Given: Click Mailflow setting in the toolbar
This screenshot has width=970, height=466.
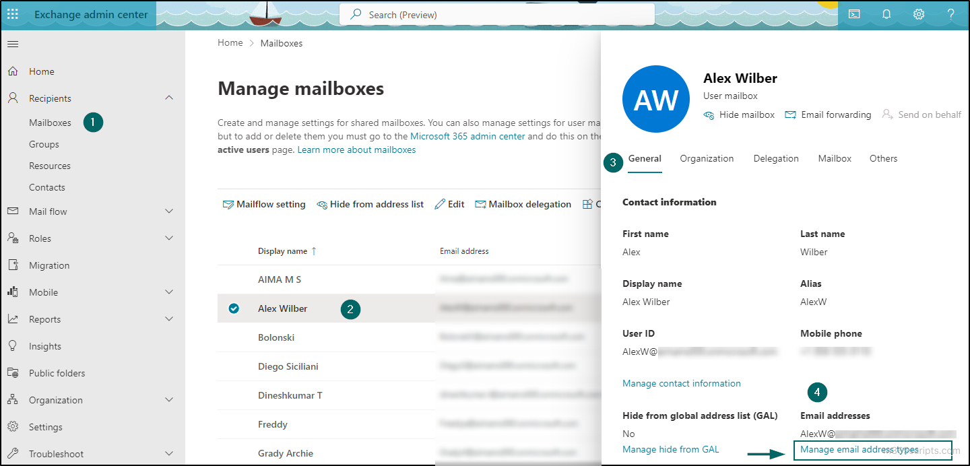Looking at the screenshot, I should (264, 203).
